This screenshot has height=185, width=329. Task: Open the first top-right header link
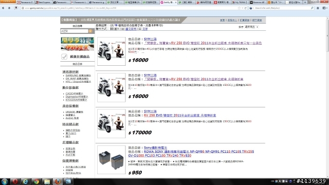pyautogui.click(x=222, y=20)
